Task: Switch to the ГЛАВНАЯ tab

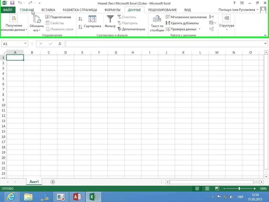Action: point(27,10)
